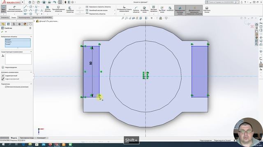The image size is (263, 147).
Task: Open the Line tool dropdown arrow
Action: coord(28,7)
